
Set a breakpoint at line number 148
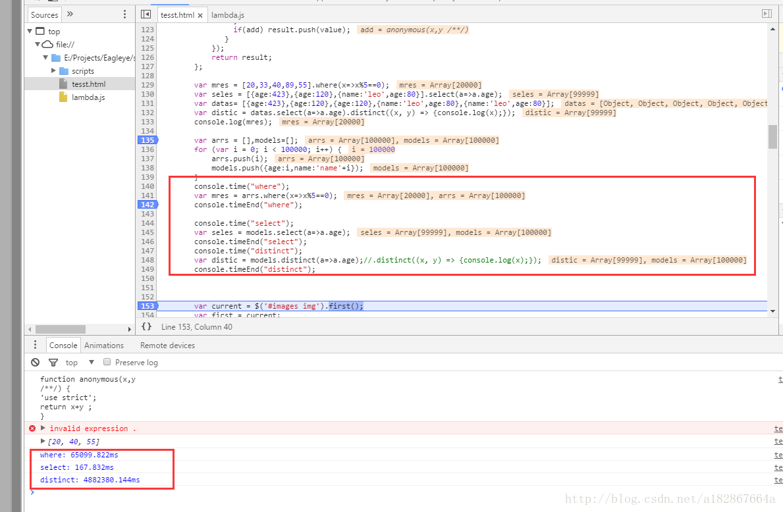[148, 260]
